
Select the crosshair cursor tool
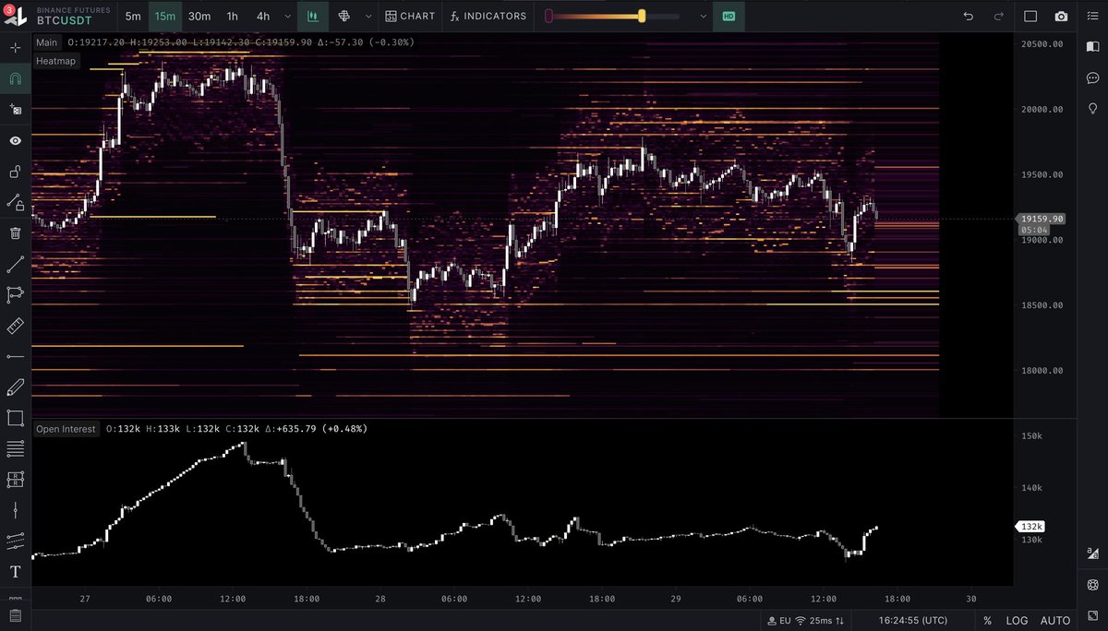[x=15, y=47]
